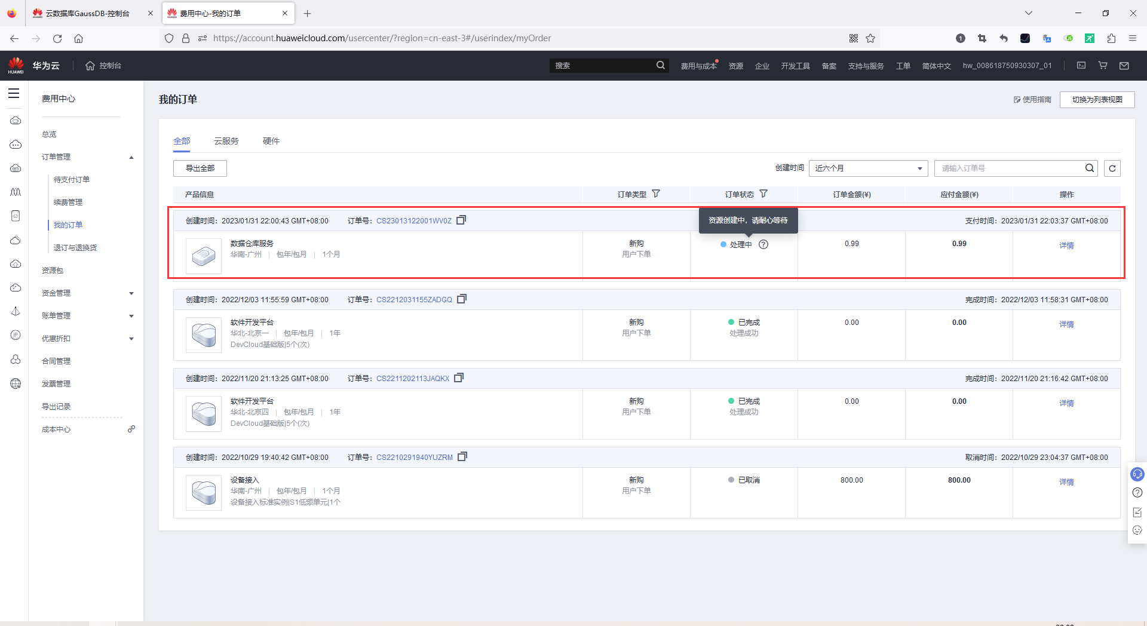Click the 订单类型 filter funnel icon

click(656, 194)
